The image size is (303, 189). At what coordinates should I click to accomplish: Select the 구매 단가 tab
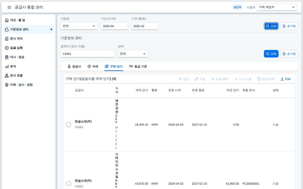[x=114, y=67]
